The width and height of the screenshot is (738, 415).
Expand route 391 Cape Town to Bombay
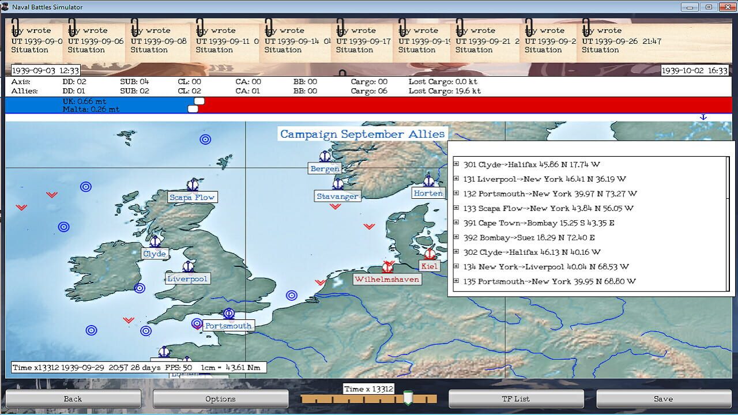point(455,222)
